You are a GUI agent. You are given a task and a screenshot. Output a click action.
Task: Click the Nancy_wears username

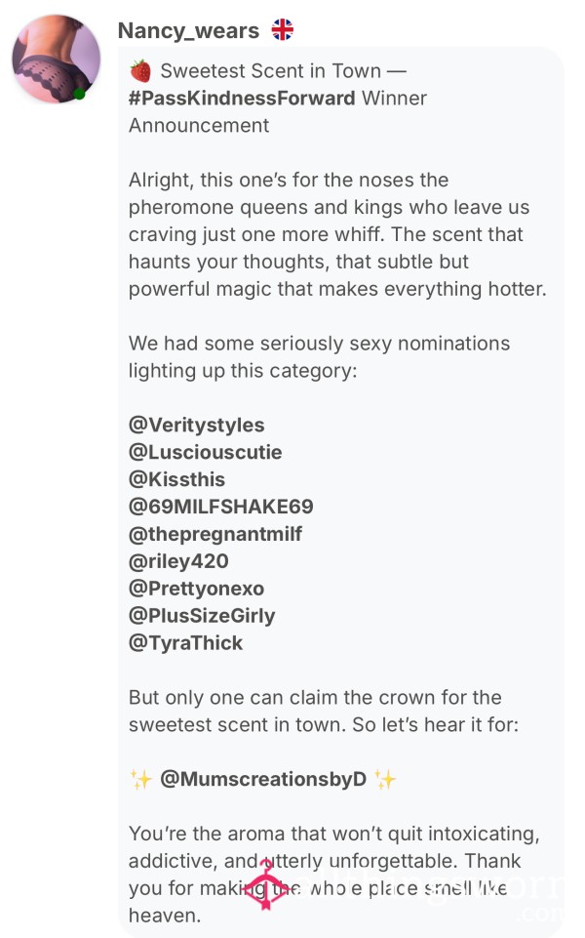(x=188, y=30)
